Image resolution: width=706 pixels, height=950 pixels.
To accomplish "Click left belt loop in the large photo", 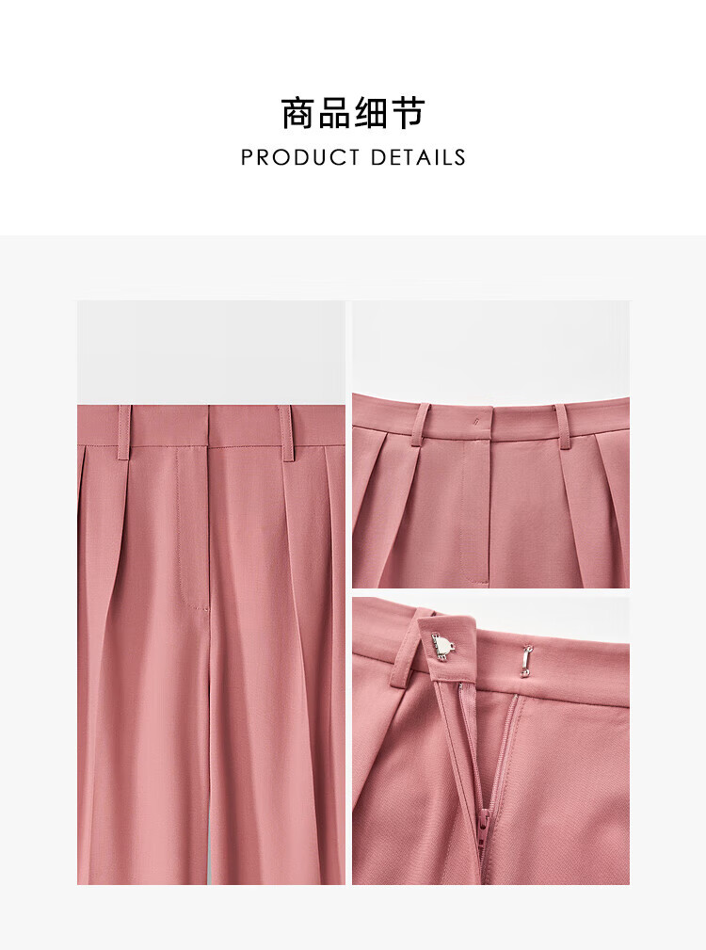I will click(x=124, y=432).
